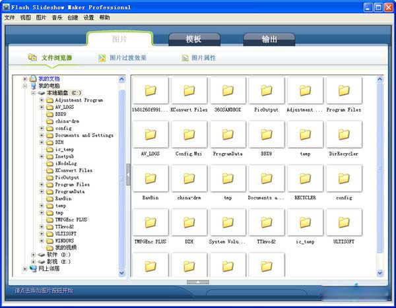The height and width of the screenshot is (308, 396).
Task: Expand the 软件 (D:) drive node
Action: click(x=33, y=255)
